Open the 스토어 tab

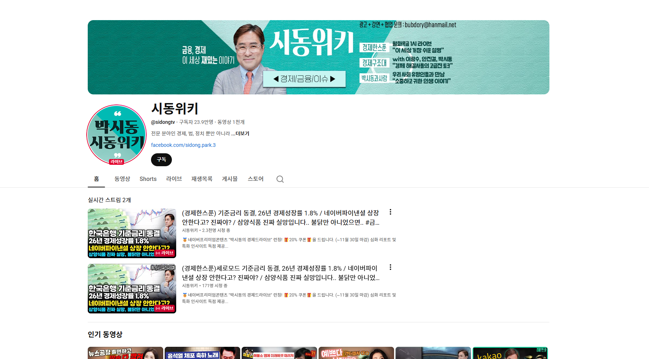(x=256, y=179)
